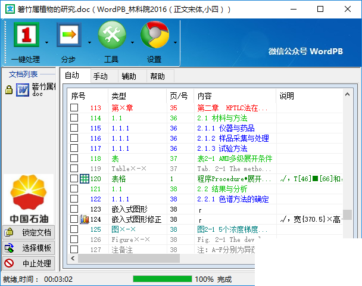
Task: Click the padlock icon beside the document
Action: point(9,89)
